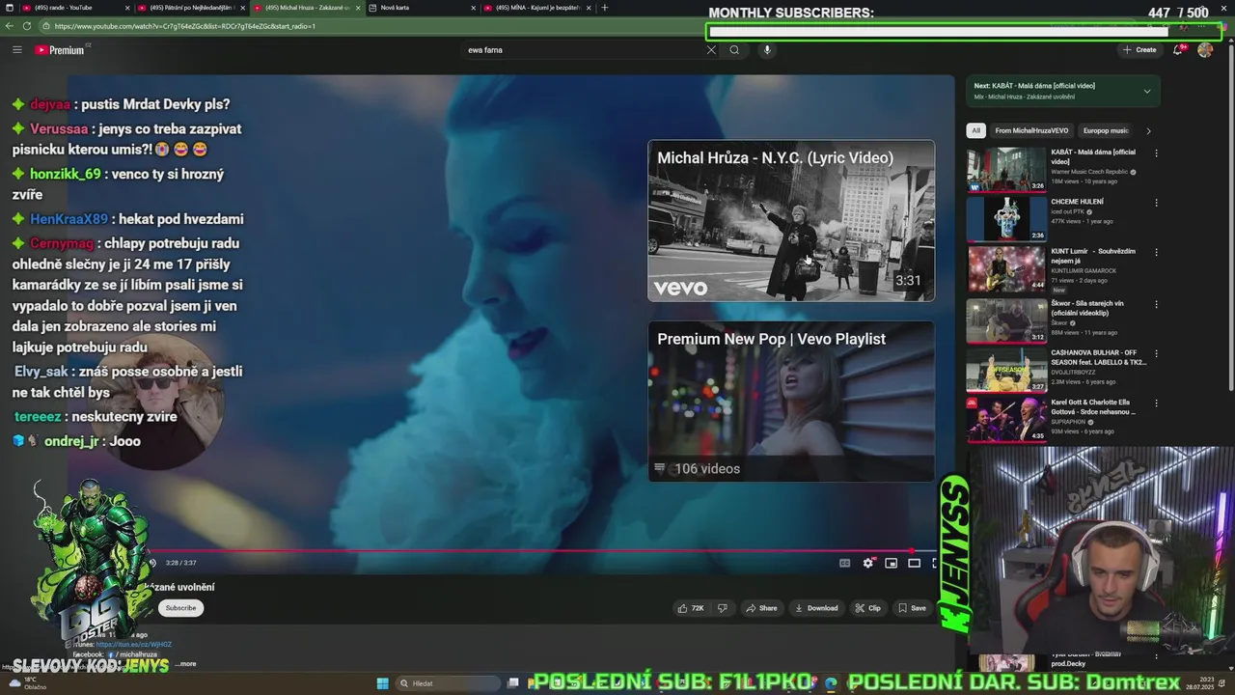Open Karel Gott & Charlotte Ella Gottová thumbnail
Image resolution: width=1235 pixels, height=695 pixels.
[1006, 420]
